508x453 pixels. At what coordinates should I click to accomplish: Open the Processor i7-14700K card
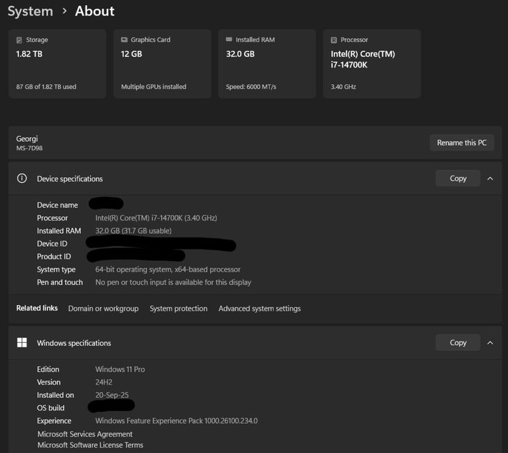click(x=372, y=64)
